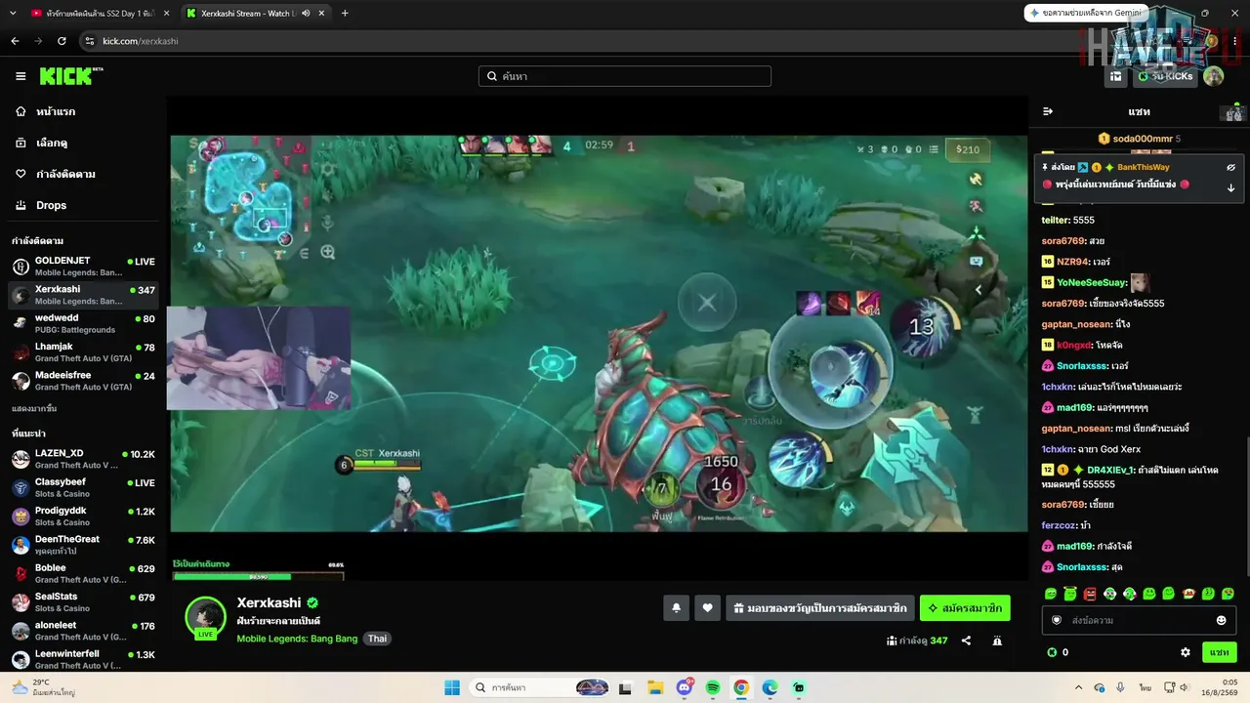Reload the page
The image size is (1250, 703).
point(62,41)
